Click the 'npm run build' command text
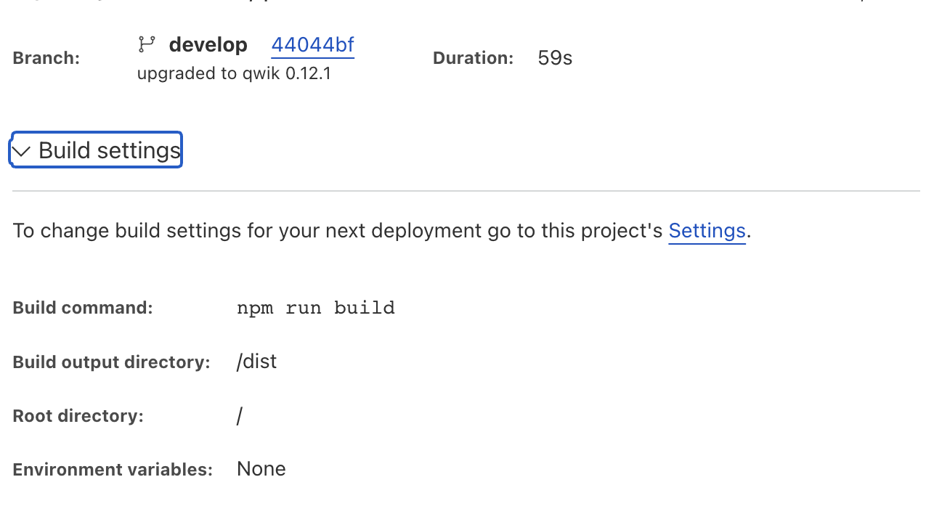 [316, 308]
